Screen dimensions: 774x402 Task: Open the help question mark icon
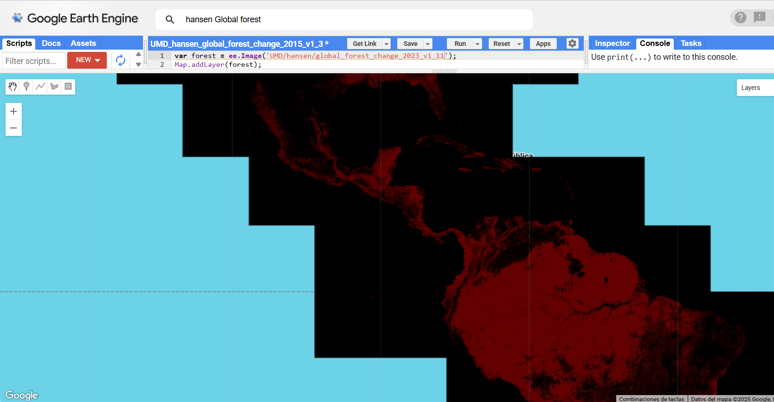(x=741, y=18)
